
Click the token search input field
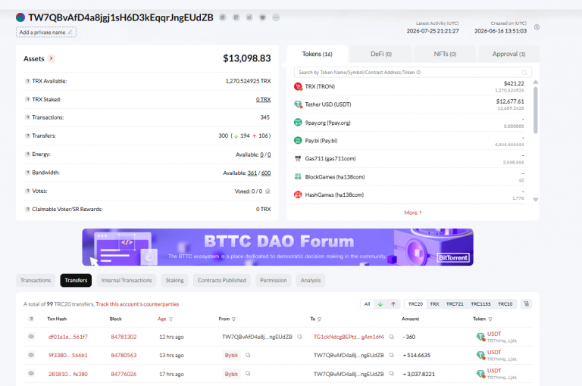(413, 73)
